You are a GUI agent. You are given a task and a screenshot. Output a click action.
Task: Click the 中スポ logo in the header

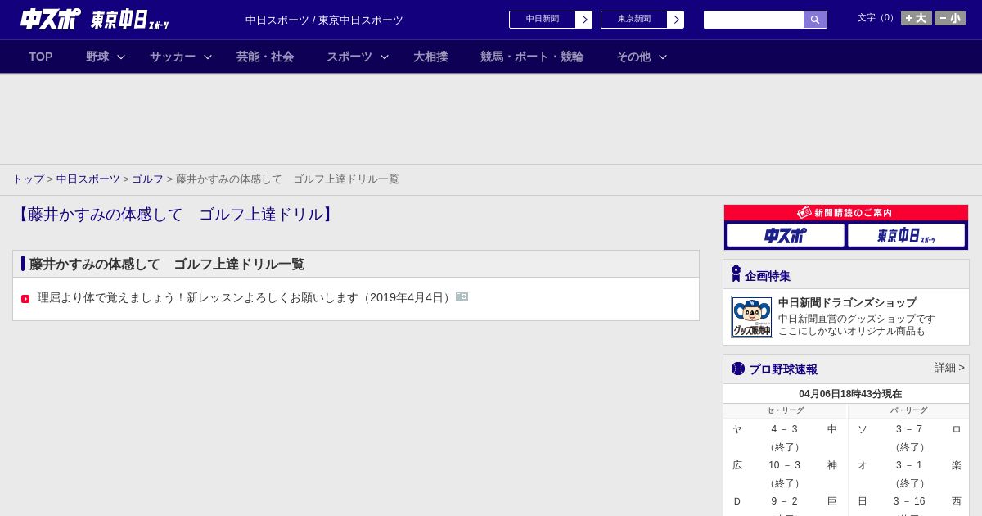pyautogui.click(x=50, y=19)
